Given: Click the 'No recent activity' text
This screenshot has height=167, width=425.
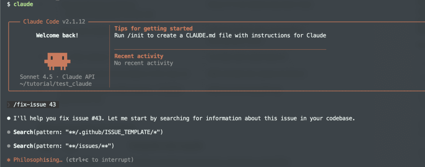Looking at the screenshot, I should 143,63.
